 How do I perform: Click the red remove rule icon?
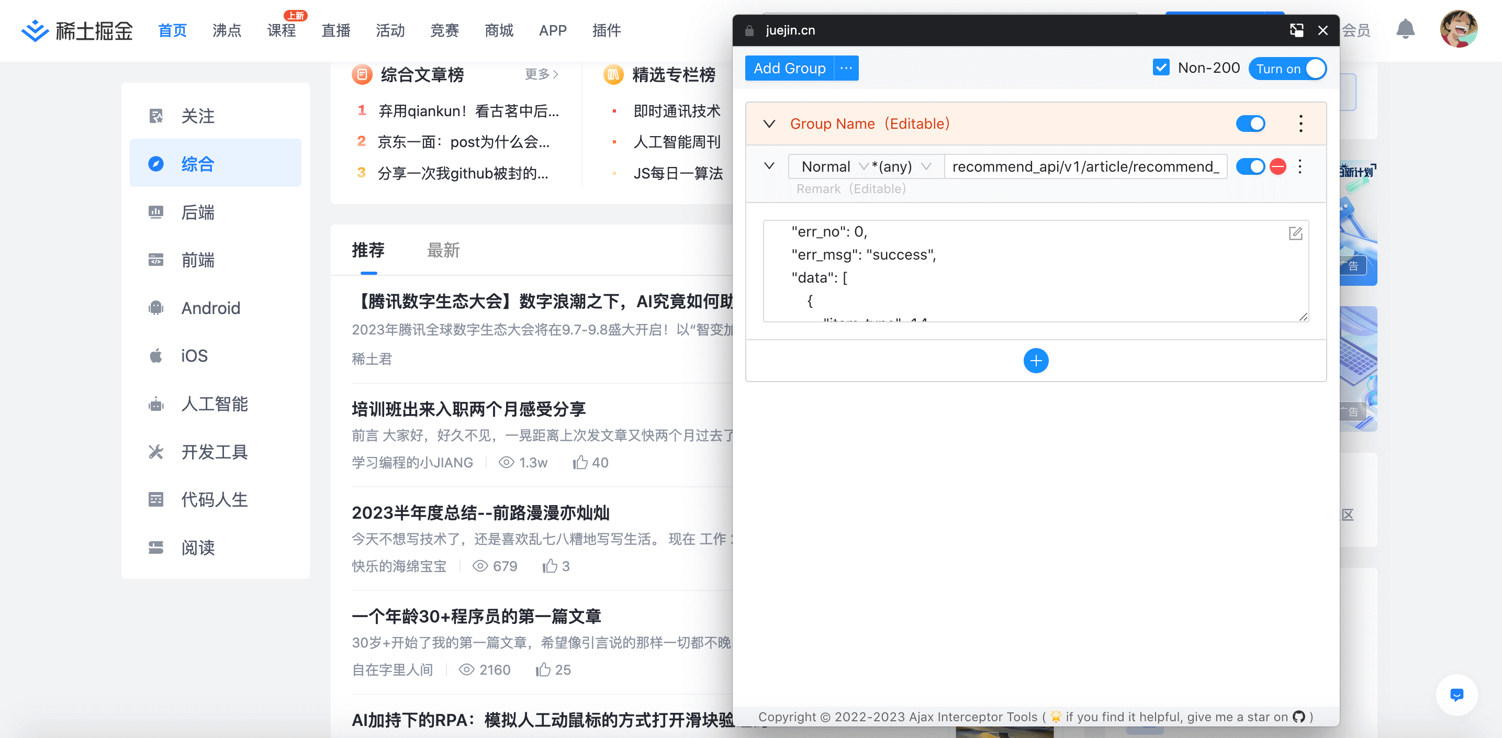click(x=1277, y=167)
